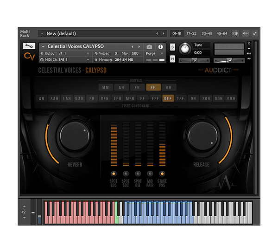Switch to the 17-32 rack page
Image resolution: width=278 pixels, height=252 pixels.
pos(191,33)
